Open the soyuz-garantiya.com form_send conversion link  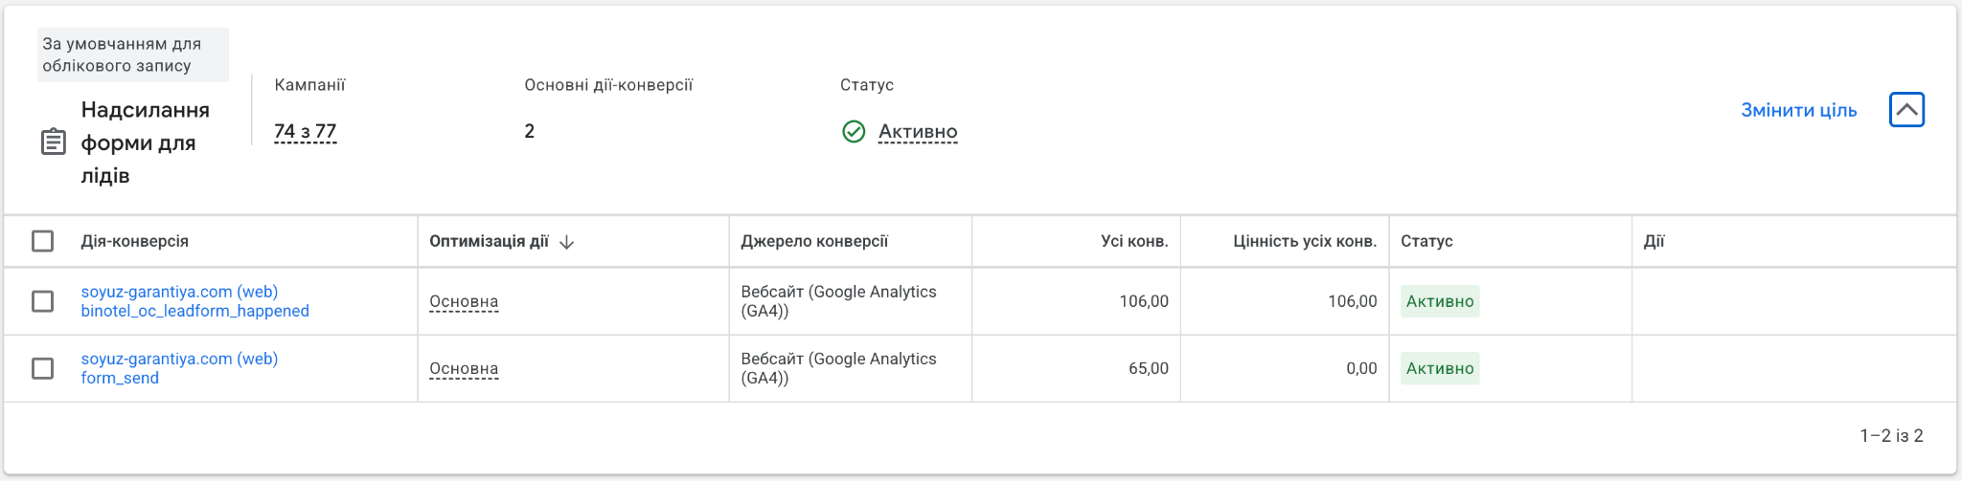click(x=179, y=368)
